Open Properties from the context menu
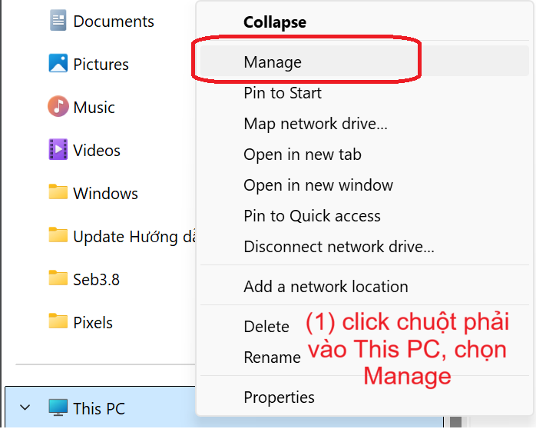 pos(279,397)
